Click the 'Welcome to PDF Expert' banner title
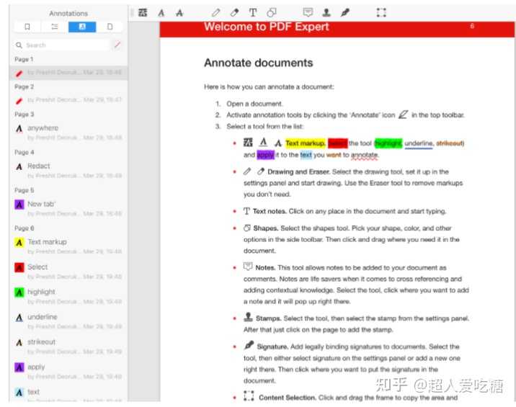This screenshot has width=516, height=407. coord(266,27)
